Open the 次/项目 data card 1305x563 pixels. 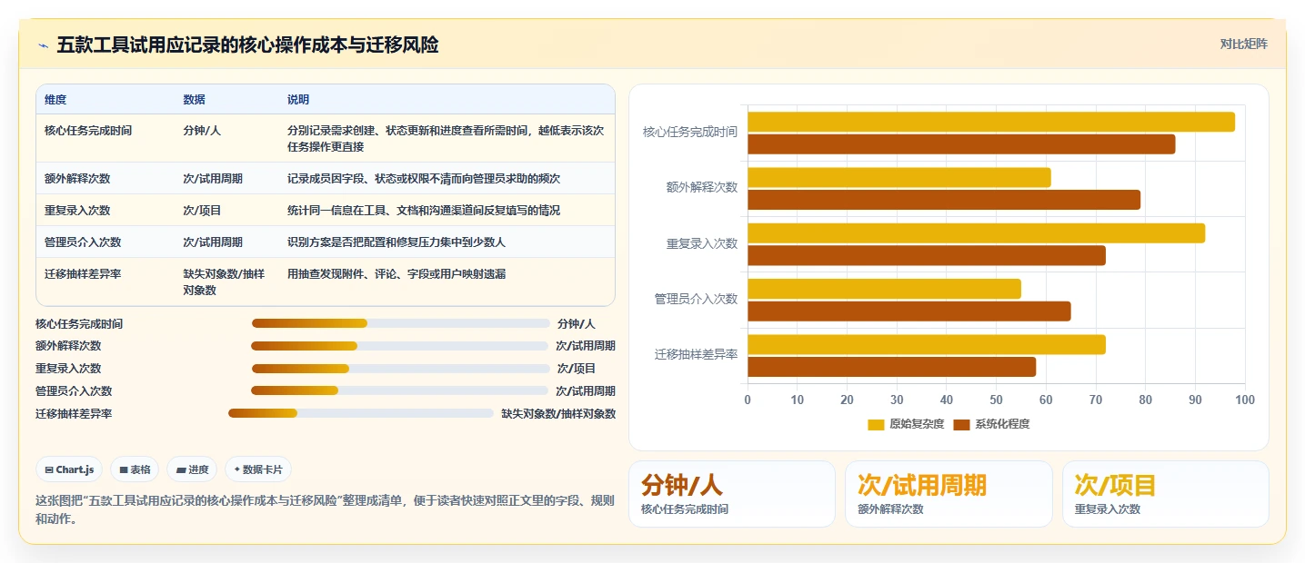[1165, 494]
